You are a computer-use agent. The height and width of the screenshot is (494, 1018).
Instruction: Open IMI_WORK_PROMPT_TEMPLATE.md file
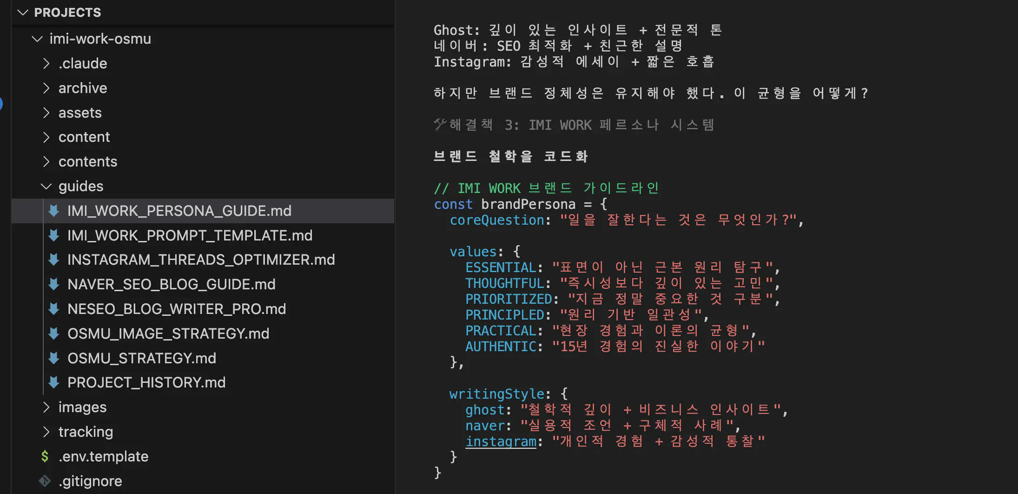tap(190, 235)
